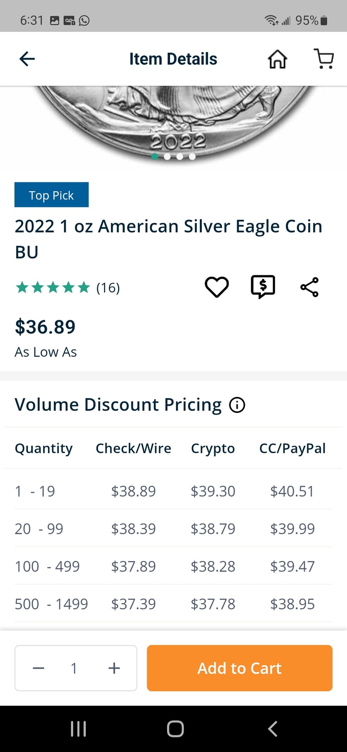Tap the Top Pick badge
The height and width of the screenshot is (752, 347).
tap(51, 195)
